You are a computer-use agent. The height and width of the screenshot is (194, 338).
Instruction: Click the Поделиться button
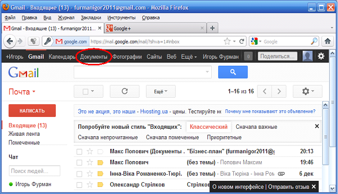pos(277,56)
